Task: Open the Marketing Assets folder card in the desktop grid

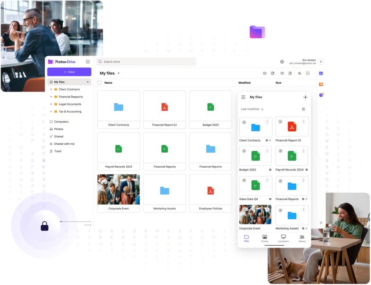Action: pyautogui.click(x=164, y=193)
